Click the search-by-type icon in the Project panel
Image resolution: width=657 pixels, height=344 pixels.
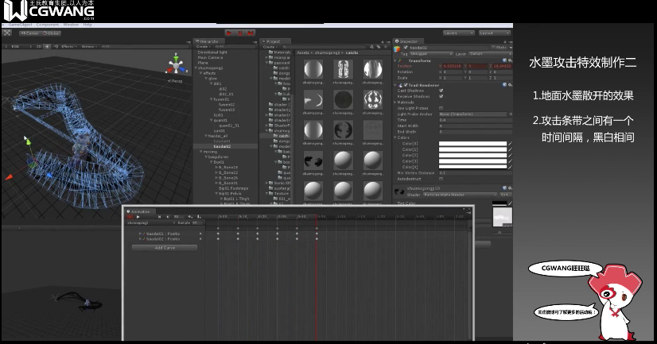[372, 47]
